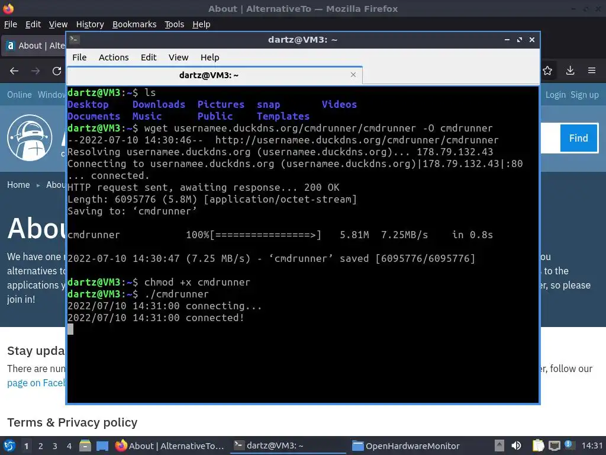Open the File menu in Firefox
The height and width of the screenshot is (455, 606).
click(x=11, y=24)
